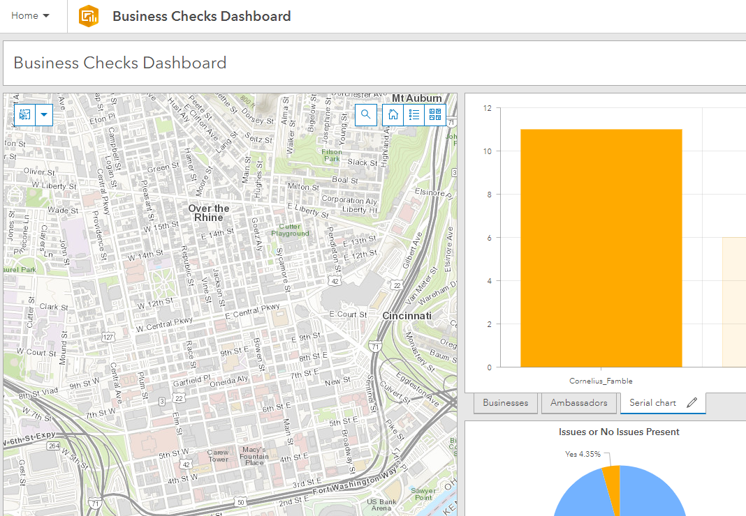Click the Cornelius_Famble axis label
This screenshot has width=746, height=516.
pyautogui.click(x=601, y=381)
